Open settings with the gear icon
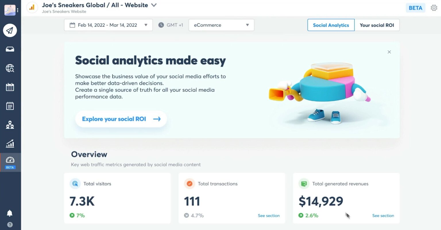 coord(434,8)
